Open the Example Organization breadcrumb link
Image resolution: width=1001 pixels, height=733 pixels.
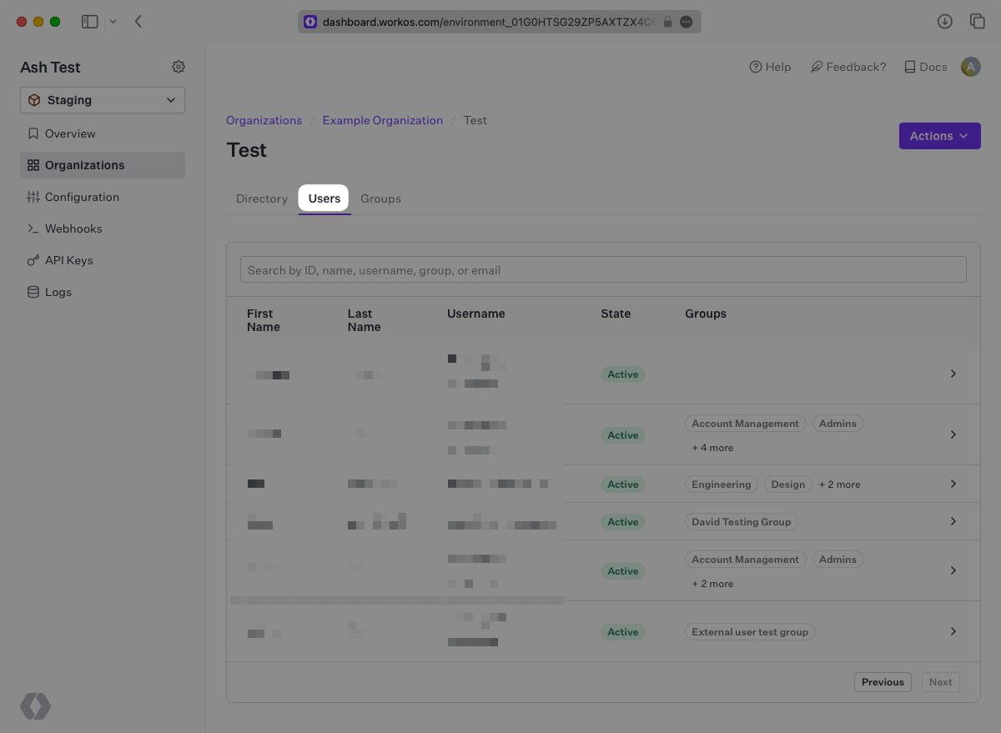(x=382, y=120)
